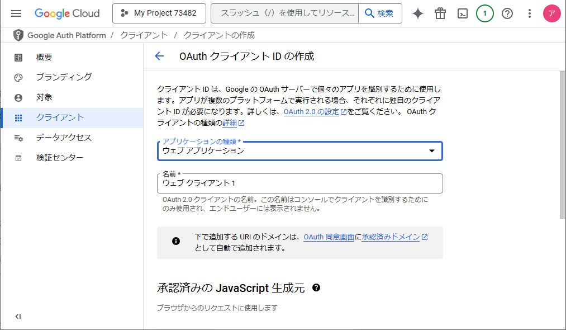
Task: Open Gemini AI assistant sparkle icon
Action: coord(418,14)
